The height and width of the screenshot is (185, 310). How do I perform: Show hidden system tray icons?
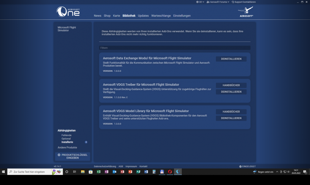pos(277,172)
